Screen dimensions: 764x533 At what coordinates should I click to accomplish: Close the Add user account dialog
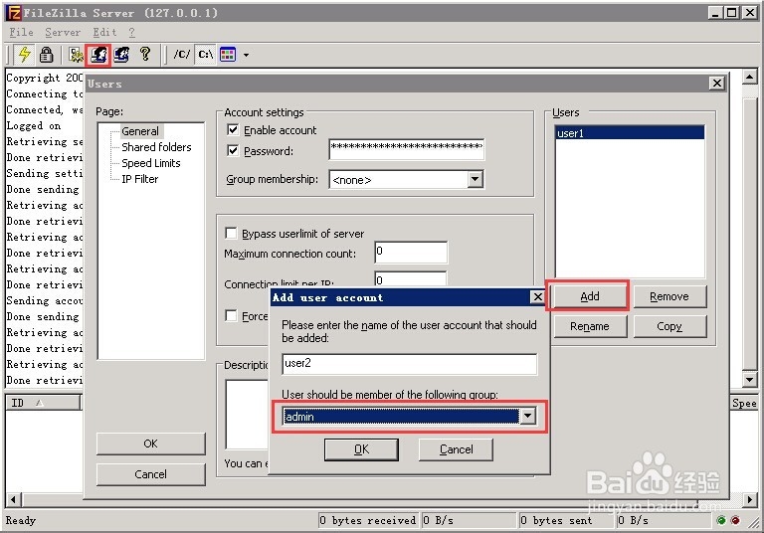click(537, 297)
